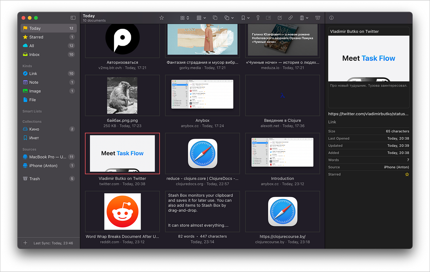Viewport: 430px width, 272px height.
Task: Select the reduce - clojure.core ClojureDocs item
Action: pyautogui.click(x=202, y=153)
